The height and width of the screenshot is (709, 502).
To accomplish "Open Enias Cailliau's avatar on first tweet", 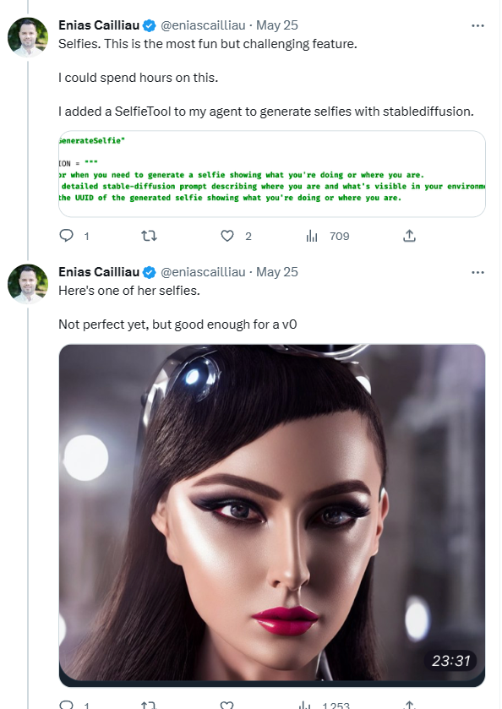I will pyautogui.click(x=28, y=37).
